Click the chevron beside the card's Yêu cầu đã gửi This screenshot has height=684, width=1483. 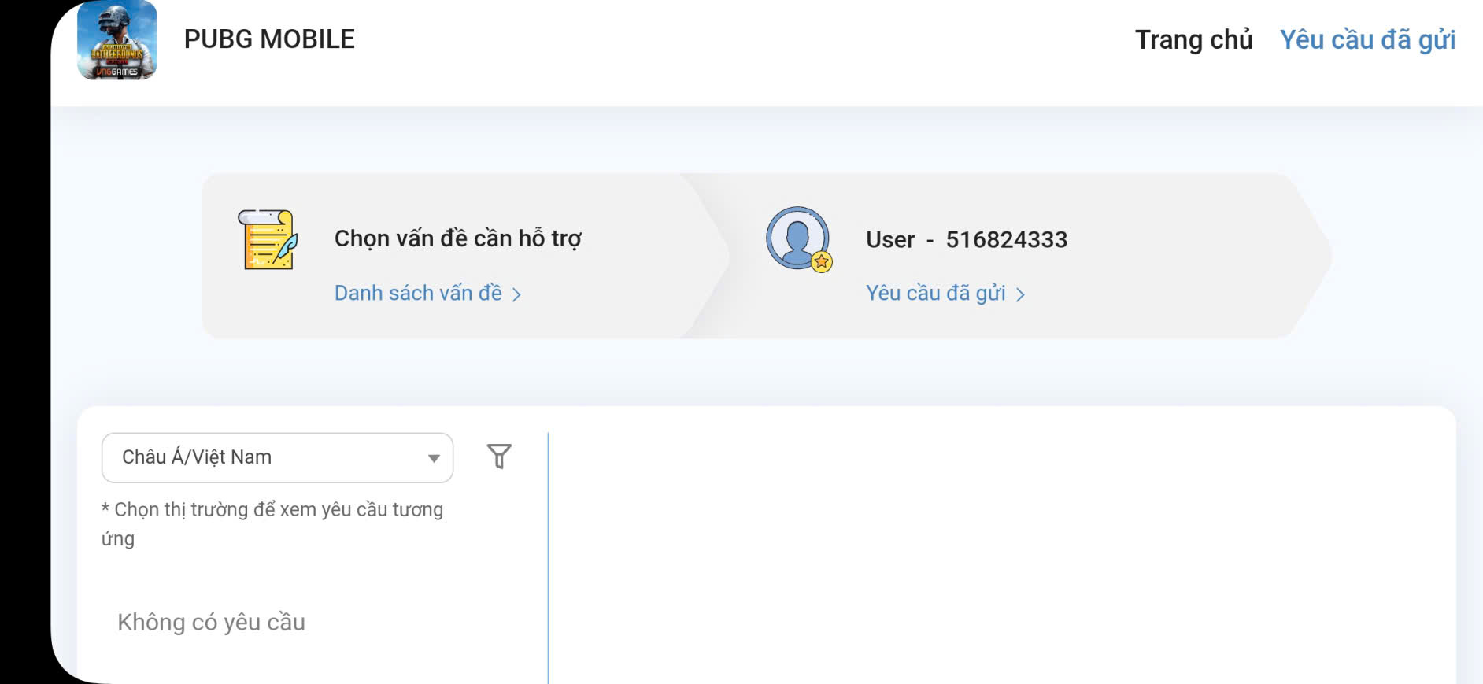[1020, 294]
